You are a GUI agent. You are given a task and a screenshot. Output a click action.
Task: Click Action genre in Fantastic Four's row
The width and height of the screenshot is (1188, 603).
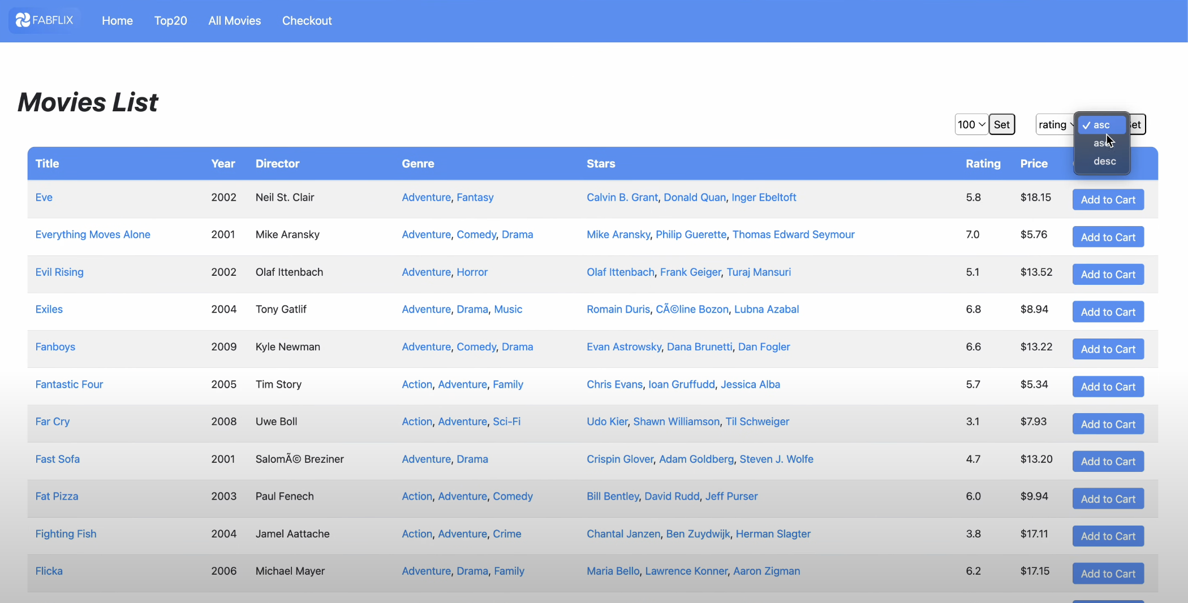pos(417,384)
